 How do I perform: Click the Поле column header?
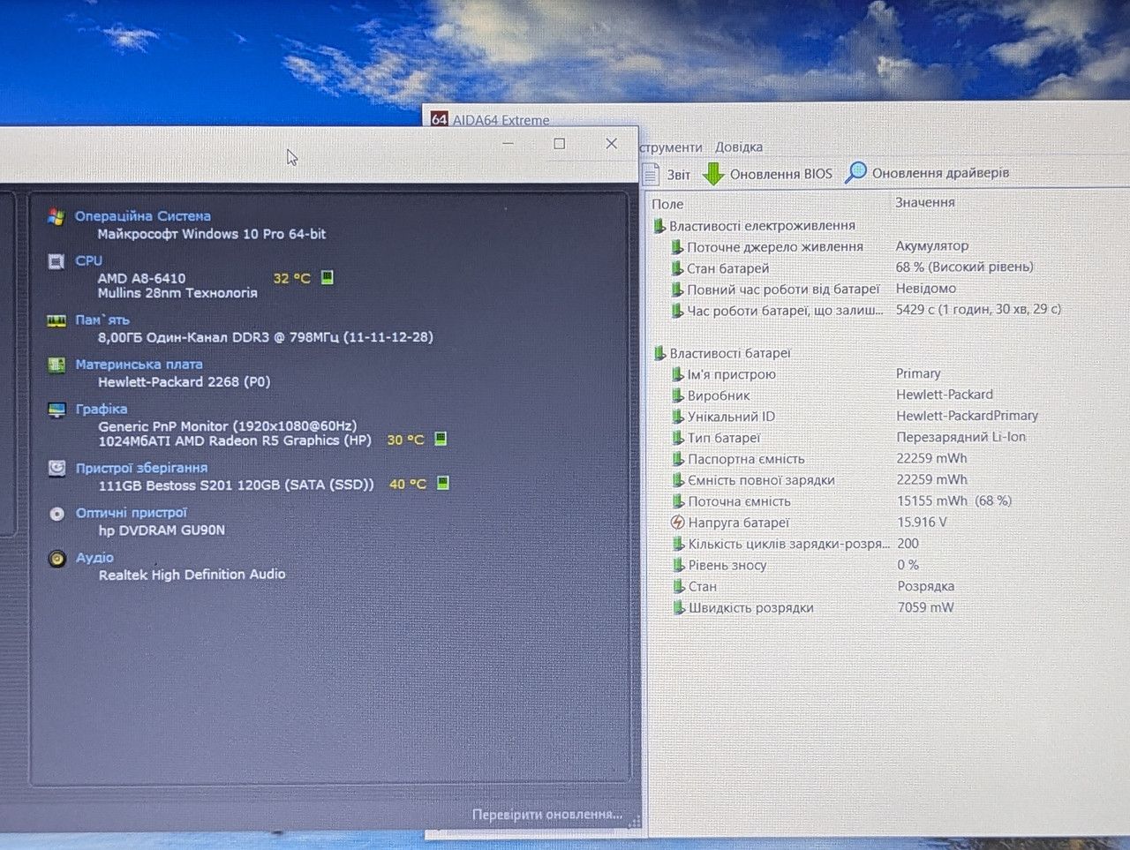[x=668, y=204]
